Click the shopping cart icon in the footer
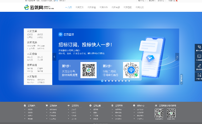Viewport: 202px width, 124px height. (x=47, y=105)
